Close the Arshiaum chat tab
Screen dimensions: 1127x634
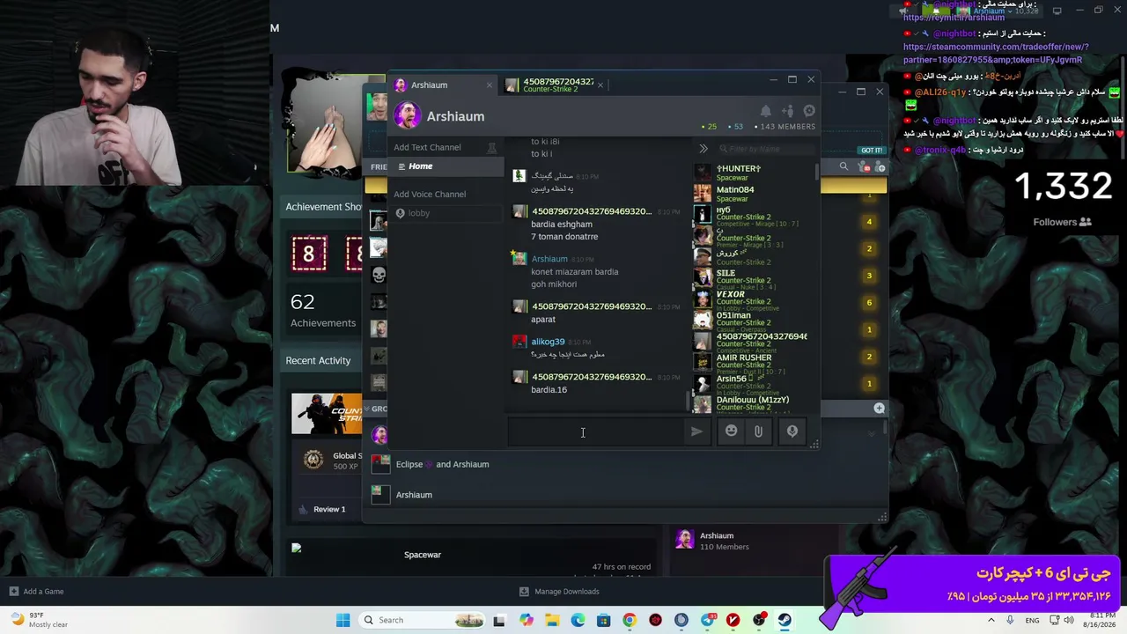(x=490, y=85)
